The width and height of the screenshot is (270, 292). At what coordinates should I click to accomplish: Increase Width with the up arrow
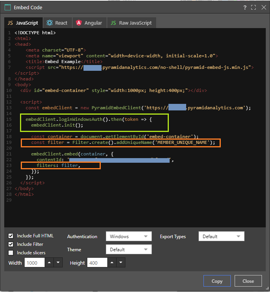(49, 263)
